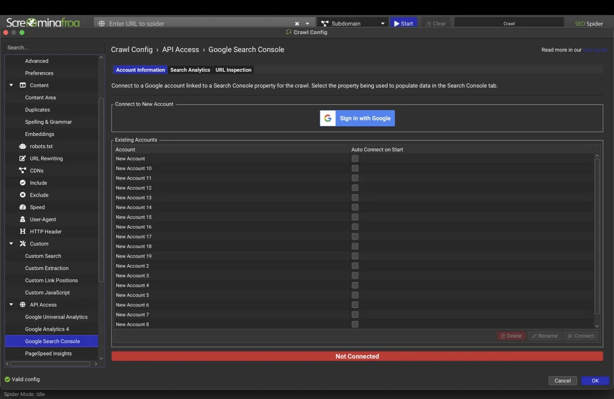Screen dimensions: 614x399
Task: Open PageSpeed Insights settings
Action: click(48, 353)
